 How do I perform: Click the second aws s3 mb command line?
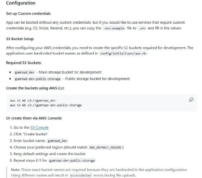(46, 105)
